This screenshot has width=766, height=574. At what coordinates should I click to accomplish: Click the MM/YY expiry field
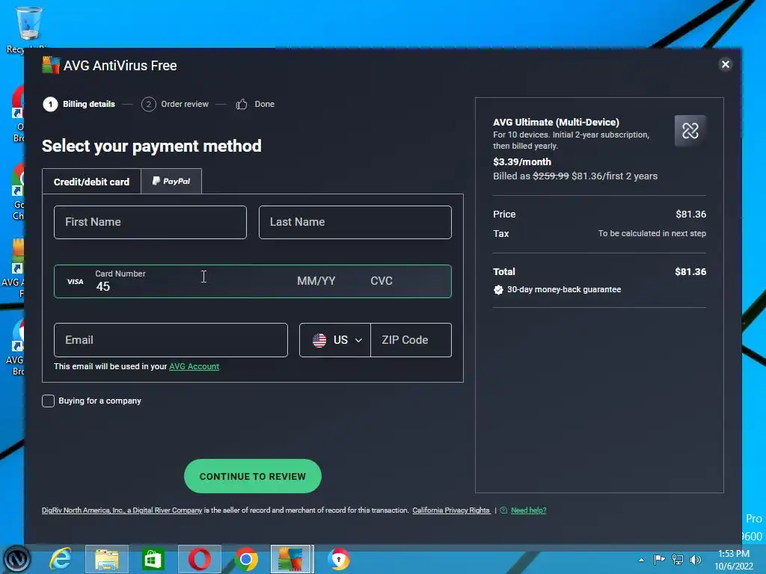point(316,281)
